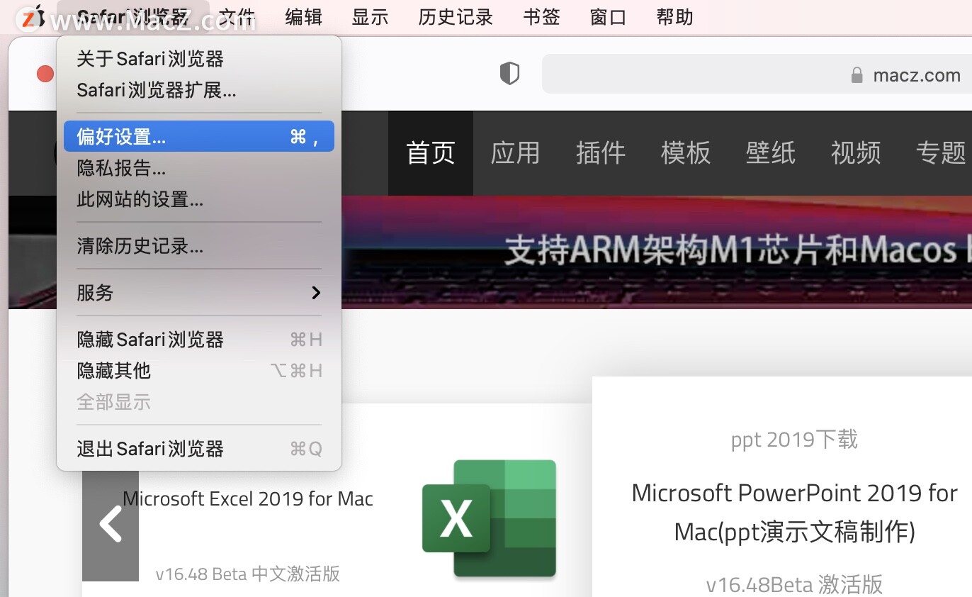Open the 帮助 menu
Screen dimensions: 972x597
tap(675, 17)
